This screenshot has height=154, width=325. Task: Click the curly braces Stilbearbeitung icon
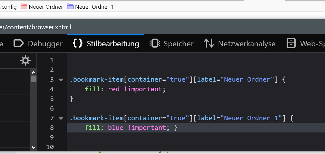[78, 43]
